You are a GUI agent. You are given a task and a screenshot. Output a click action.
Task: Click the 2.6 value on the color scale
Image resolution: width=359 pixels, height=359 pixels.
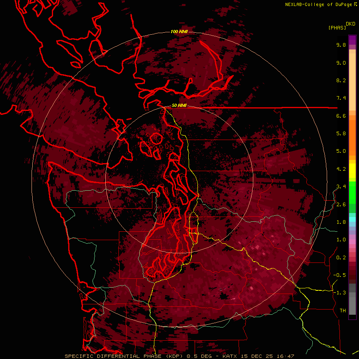pos(341,205)
